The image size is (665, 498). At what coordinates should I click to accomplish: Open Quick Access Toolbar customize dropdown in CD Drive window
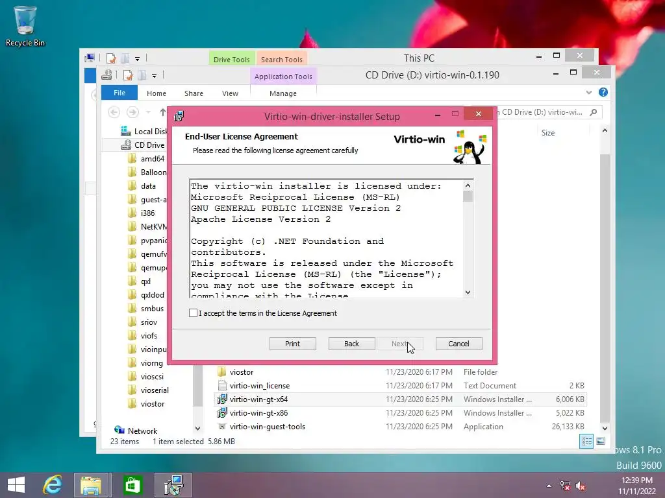[154, 76]
